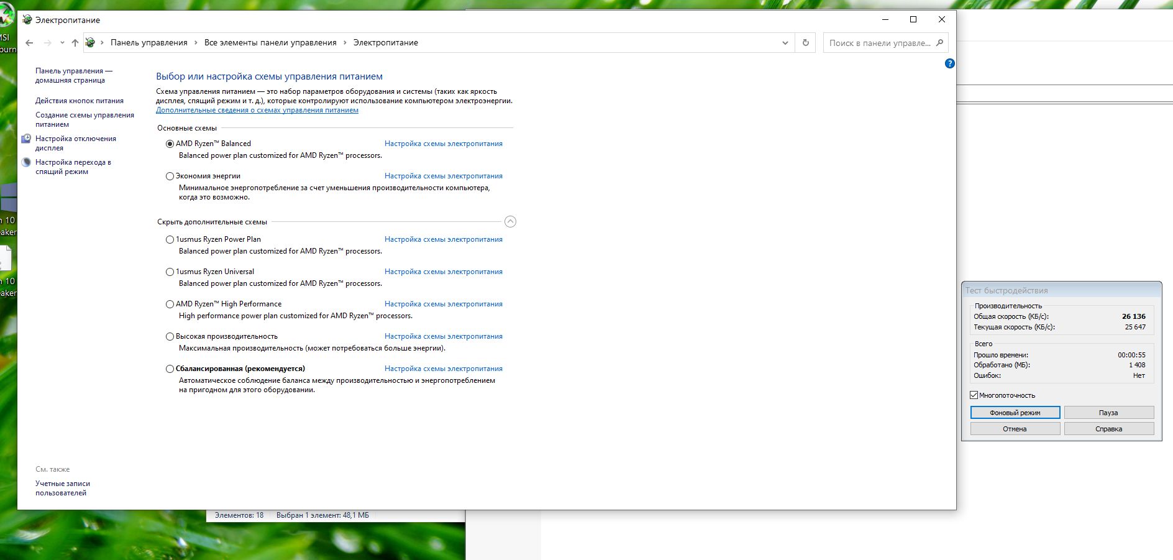Image resolution: width=1173 pixels, height=560 pixels.
Task: Click 'Выбран 1 элемент: 48,1 МБ' status text
Action: pyautogui.click(x=322, y=515)
